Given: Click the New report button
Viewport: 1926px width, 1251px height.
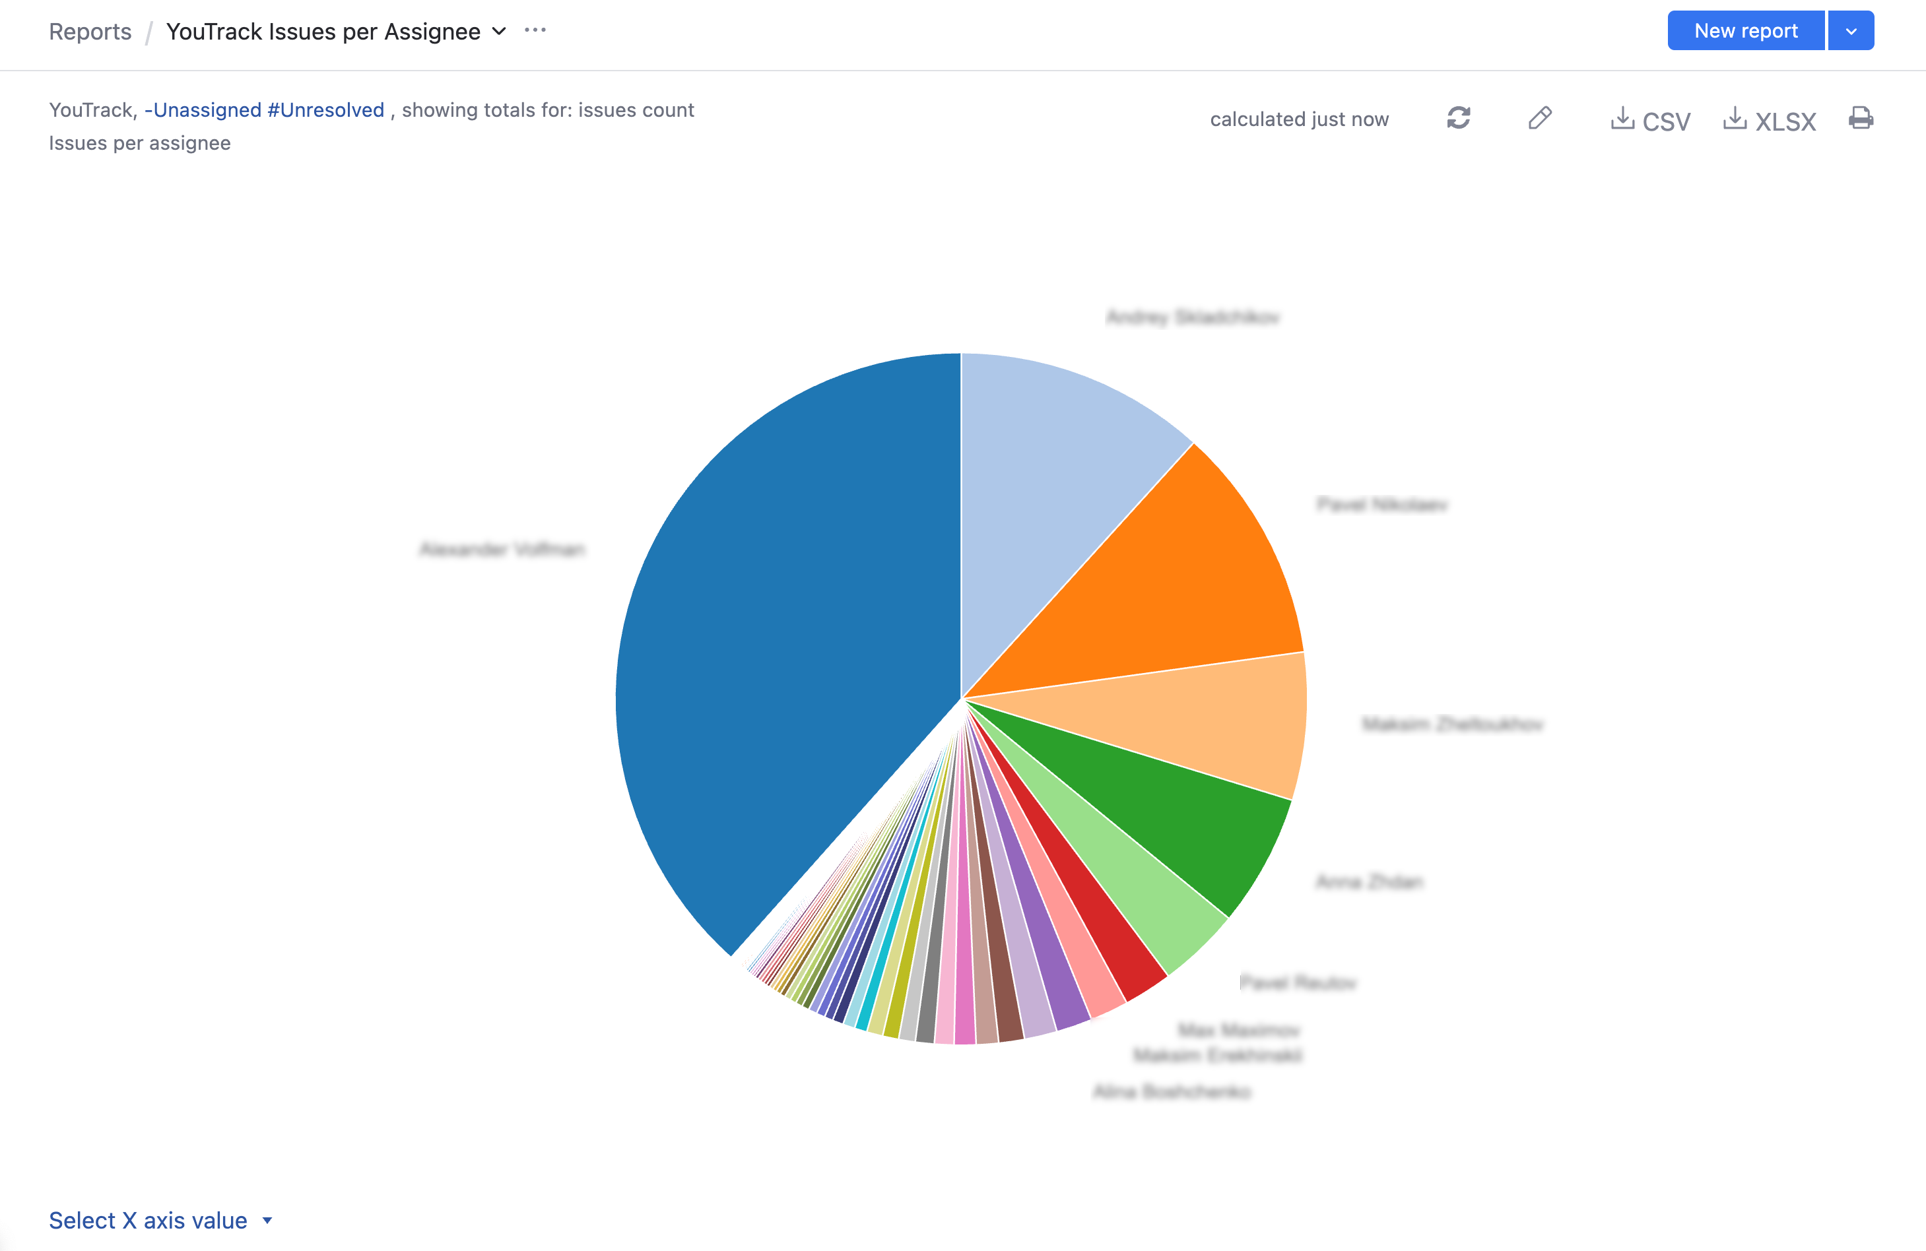Looking at the screenshot, I should pos(1746,30).
